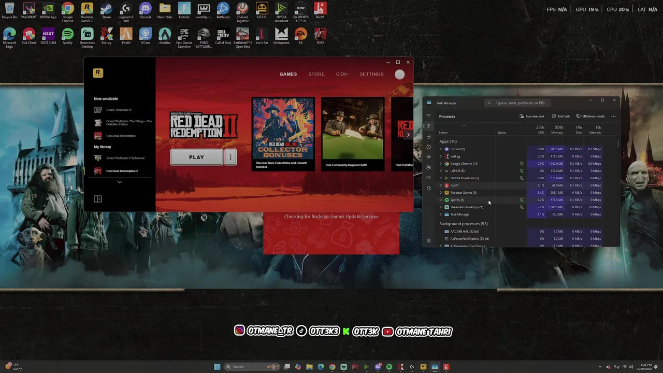Open the VALORANT desktop shortcut
663x373 pixels.
[x=29, y=11]
